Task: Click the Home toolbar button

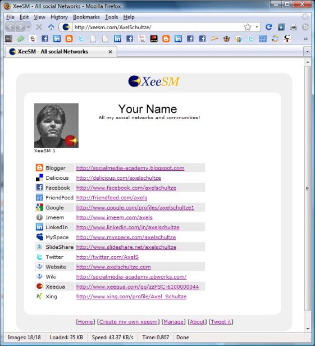Action: point(51,27)
